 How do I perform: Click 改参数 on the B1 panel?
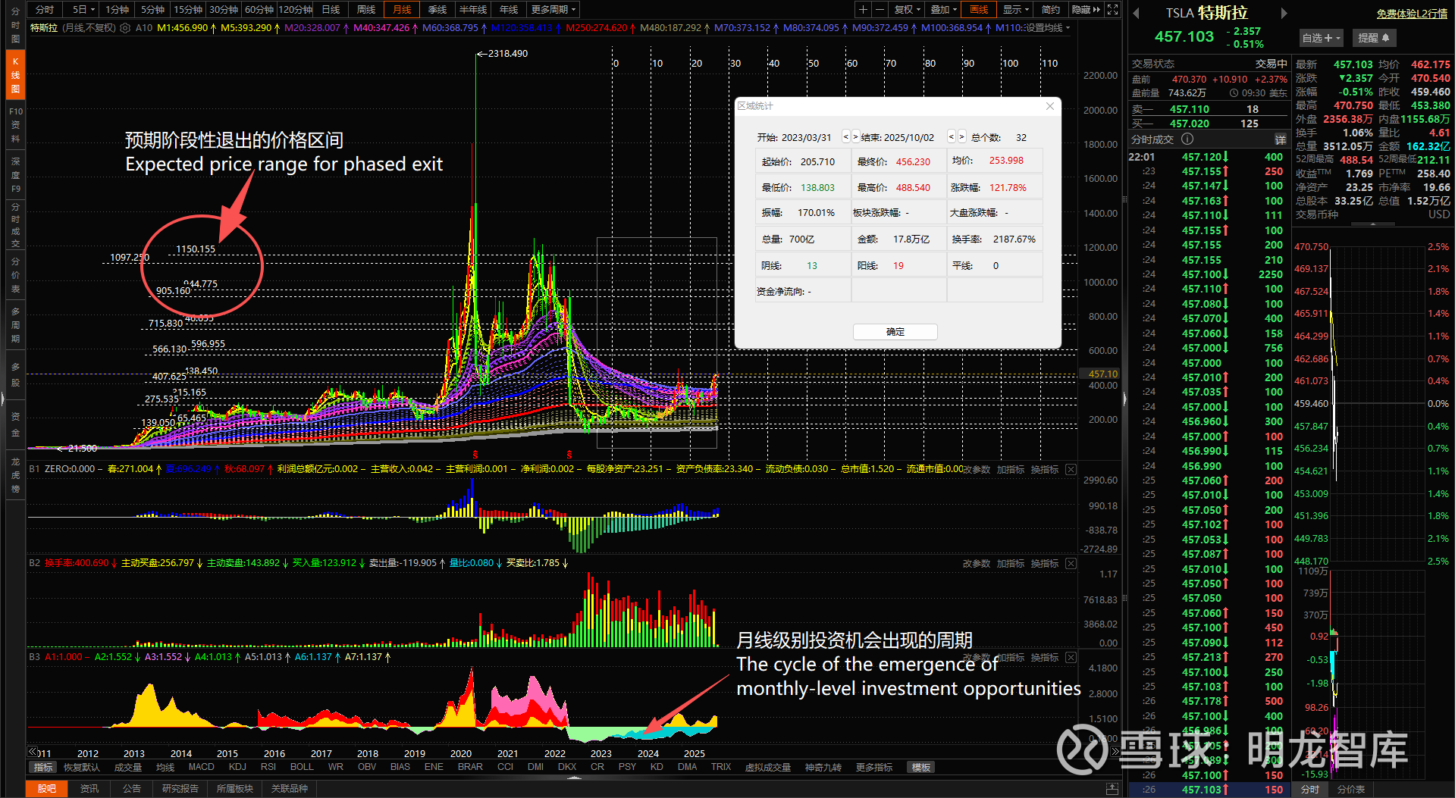[x=977, y=470]
